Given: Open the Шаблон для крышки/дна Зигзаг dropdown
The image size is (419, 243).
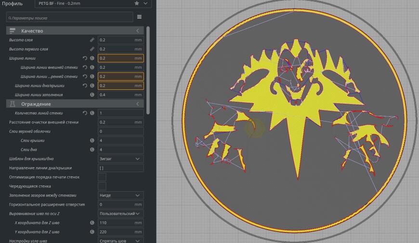Looking at the screenshot, I should click(x=120, y=159).
